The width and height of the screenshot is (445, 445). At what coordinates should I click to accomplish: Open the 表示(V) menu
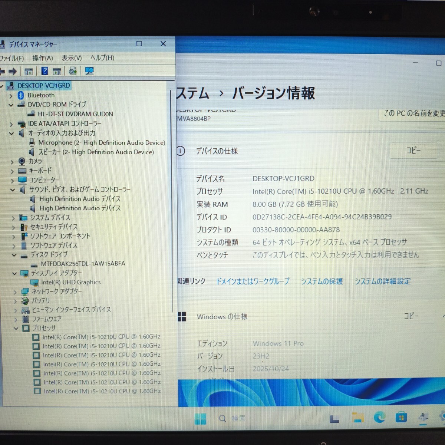72,58
